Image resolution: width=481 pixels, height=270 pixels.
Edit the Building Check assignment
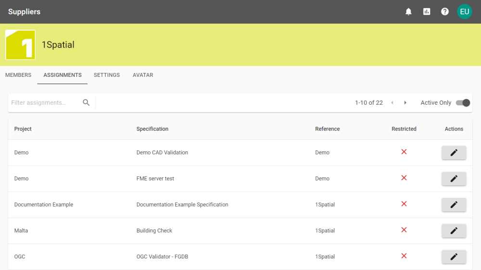[454, 231]
